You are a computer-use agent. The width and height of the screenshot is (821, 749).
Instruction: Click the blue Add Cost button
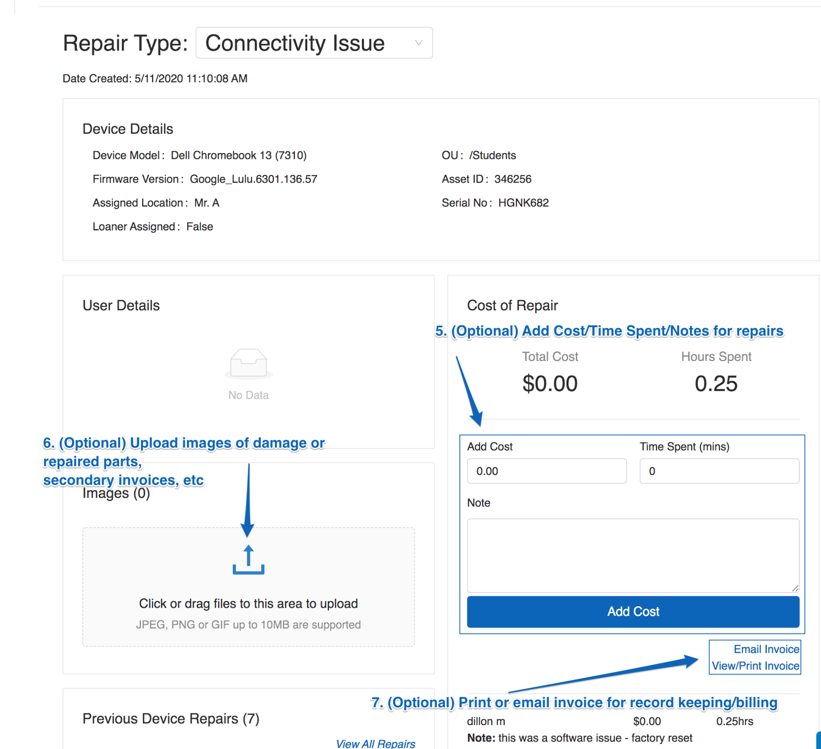pos(633,611)
